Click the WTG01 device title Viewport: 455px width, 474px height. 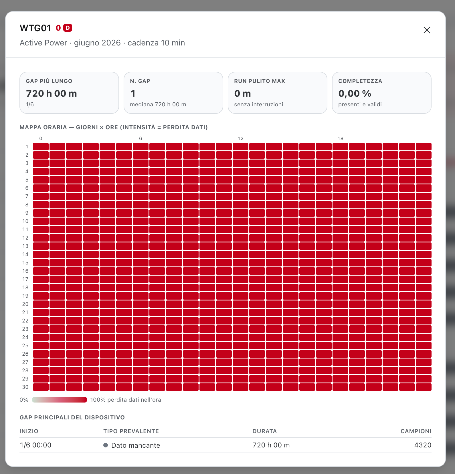[35, 28]
